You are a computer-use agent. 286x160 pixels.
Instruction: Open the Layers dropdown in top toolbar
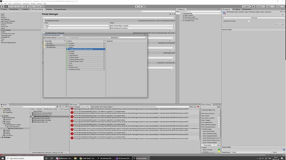coord(270,6)
